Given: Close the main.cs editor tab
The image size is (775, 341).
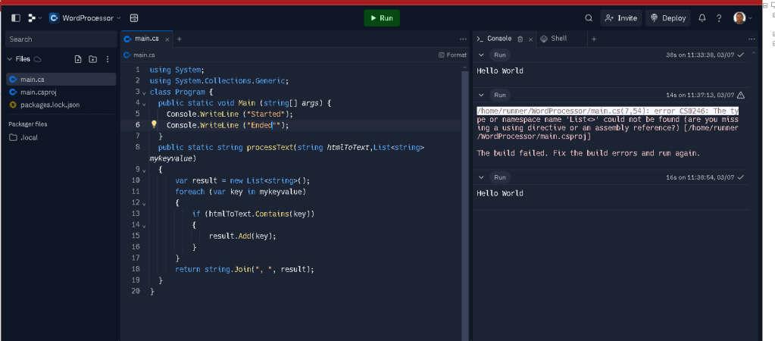Looking at the screenshot, I should pyautogui.click(x=167, y=39).
